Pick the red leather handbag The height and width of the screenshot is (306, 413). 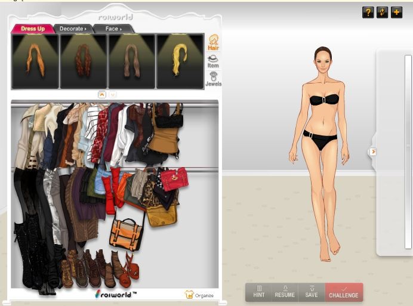[174, 179]
